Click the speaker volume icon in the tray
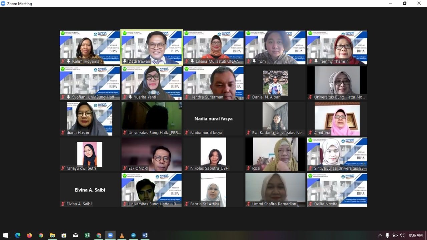 402,235
